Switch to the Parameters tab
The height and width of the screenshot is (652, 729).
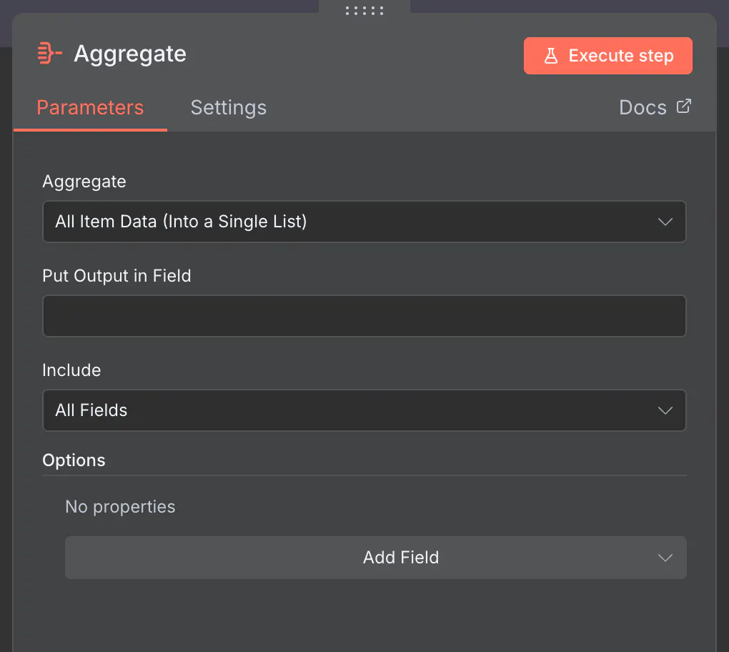(90, 108)
